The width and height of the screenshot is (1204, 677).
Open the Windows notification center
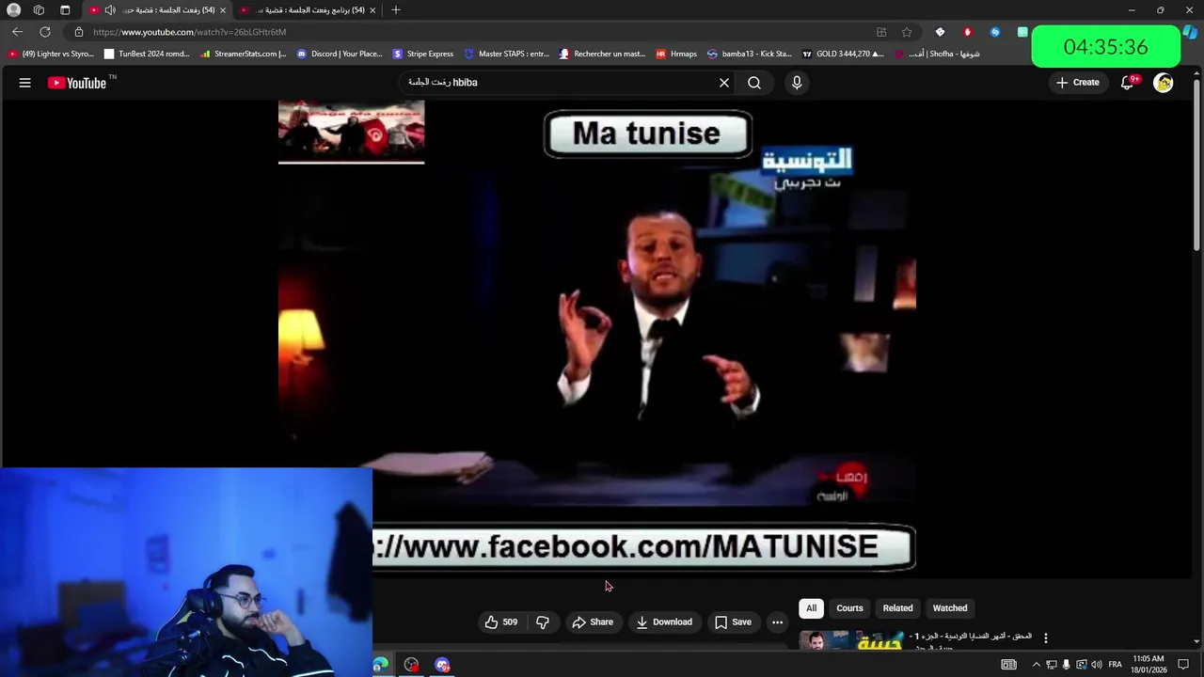[x=1183, y=665]
